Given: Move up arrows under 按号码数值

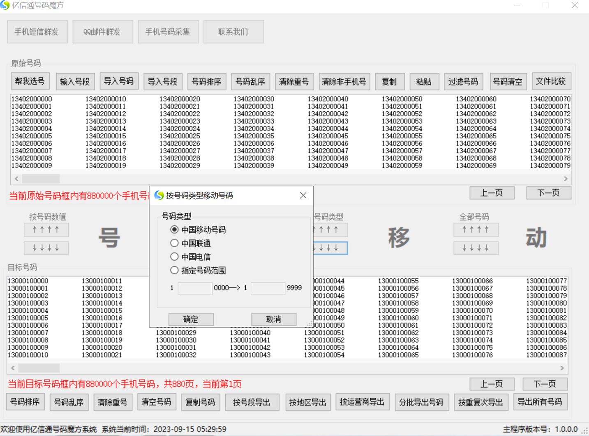Looking at the screenshot, I should coord(46,229).
